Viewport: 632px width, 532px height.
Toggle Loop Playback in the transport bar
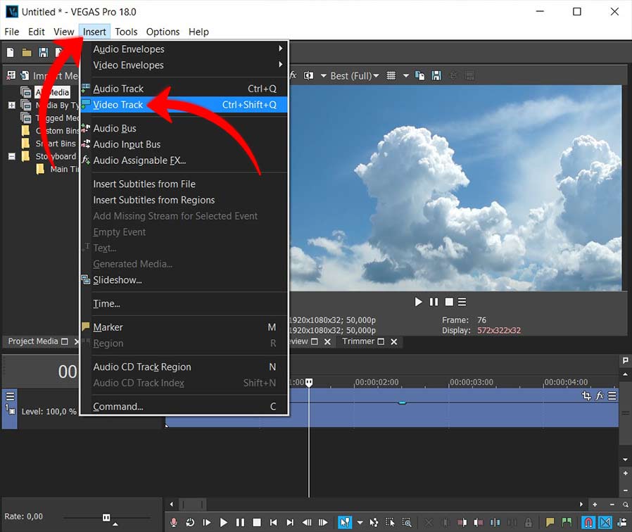pos(190,523)
